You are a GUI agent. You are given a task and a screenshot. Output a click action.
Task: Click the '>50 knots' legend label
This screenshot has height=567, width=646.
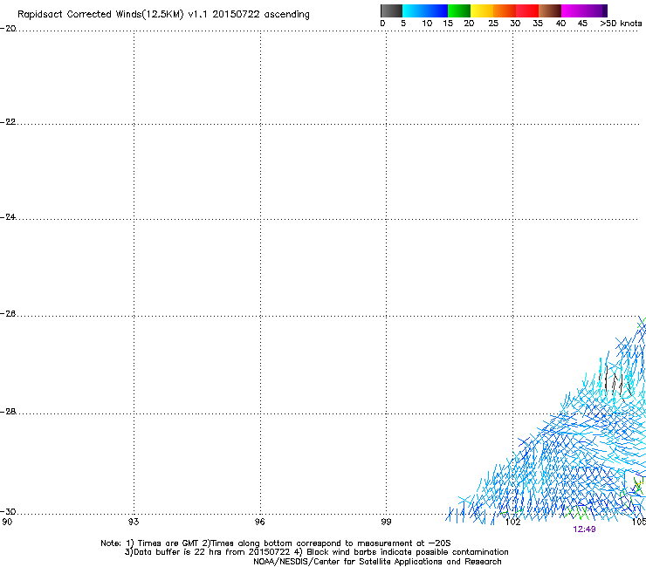pyautogui.click(x=621, y=24)
